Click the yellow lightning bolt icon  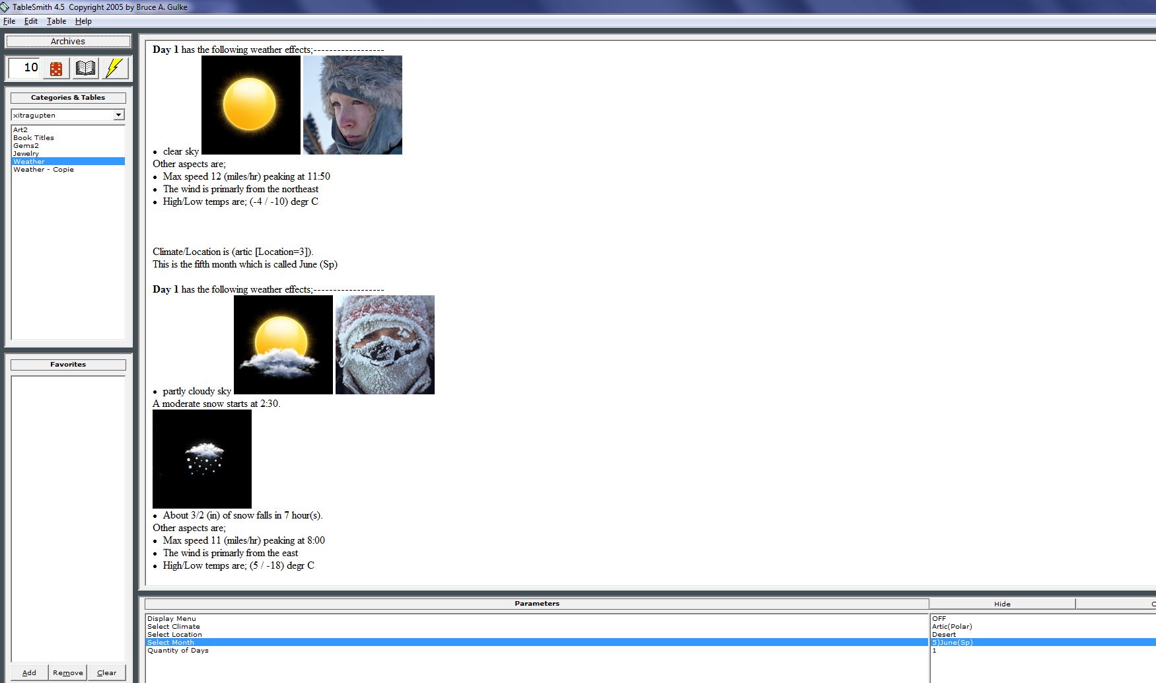[115, 68]
